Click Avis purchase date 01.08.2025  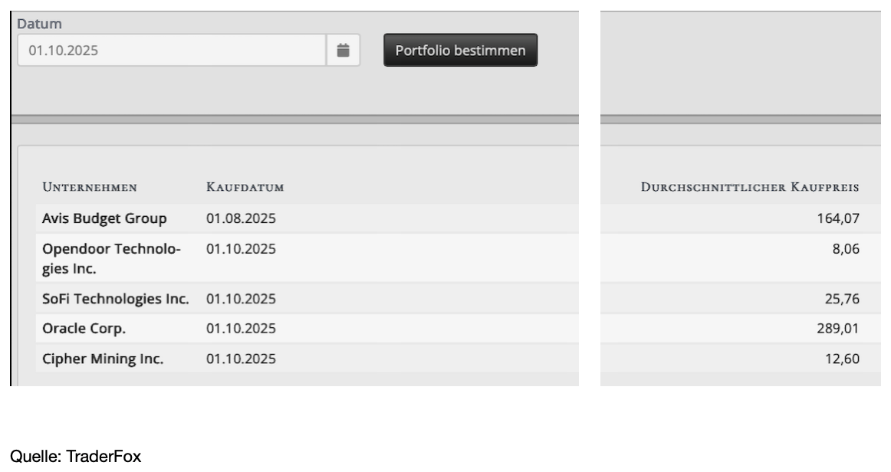tap(241, 219)
